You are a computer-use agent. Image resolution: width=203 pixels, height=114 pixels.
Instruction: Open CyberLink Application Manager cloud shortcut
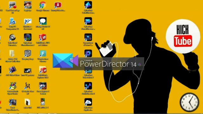pos(88,102)
